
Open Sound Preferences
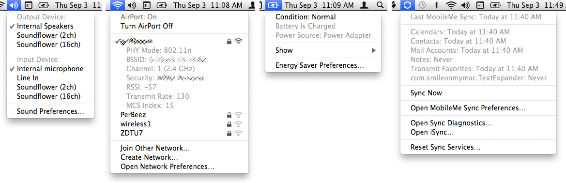[50, 111]
